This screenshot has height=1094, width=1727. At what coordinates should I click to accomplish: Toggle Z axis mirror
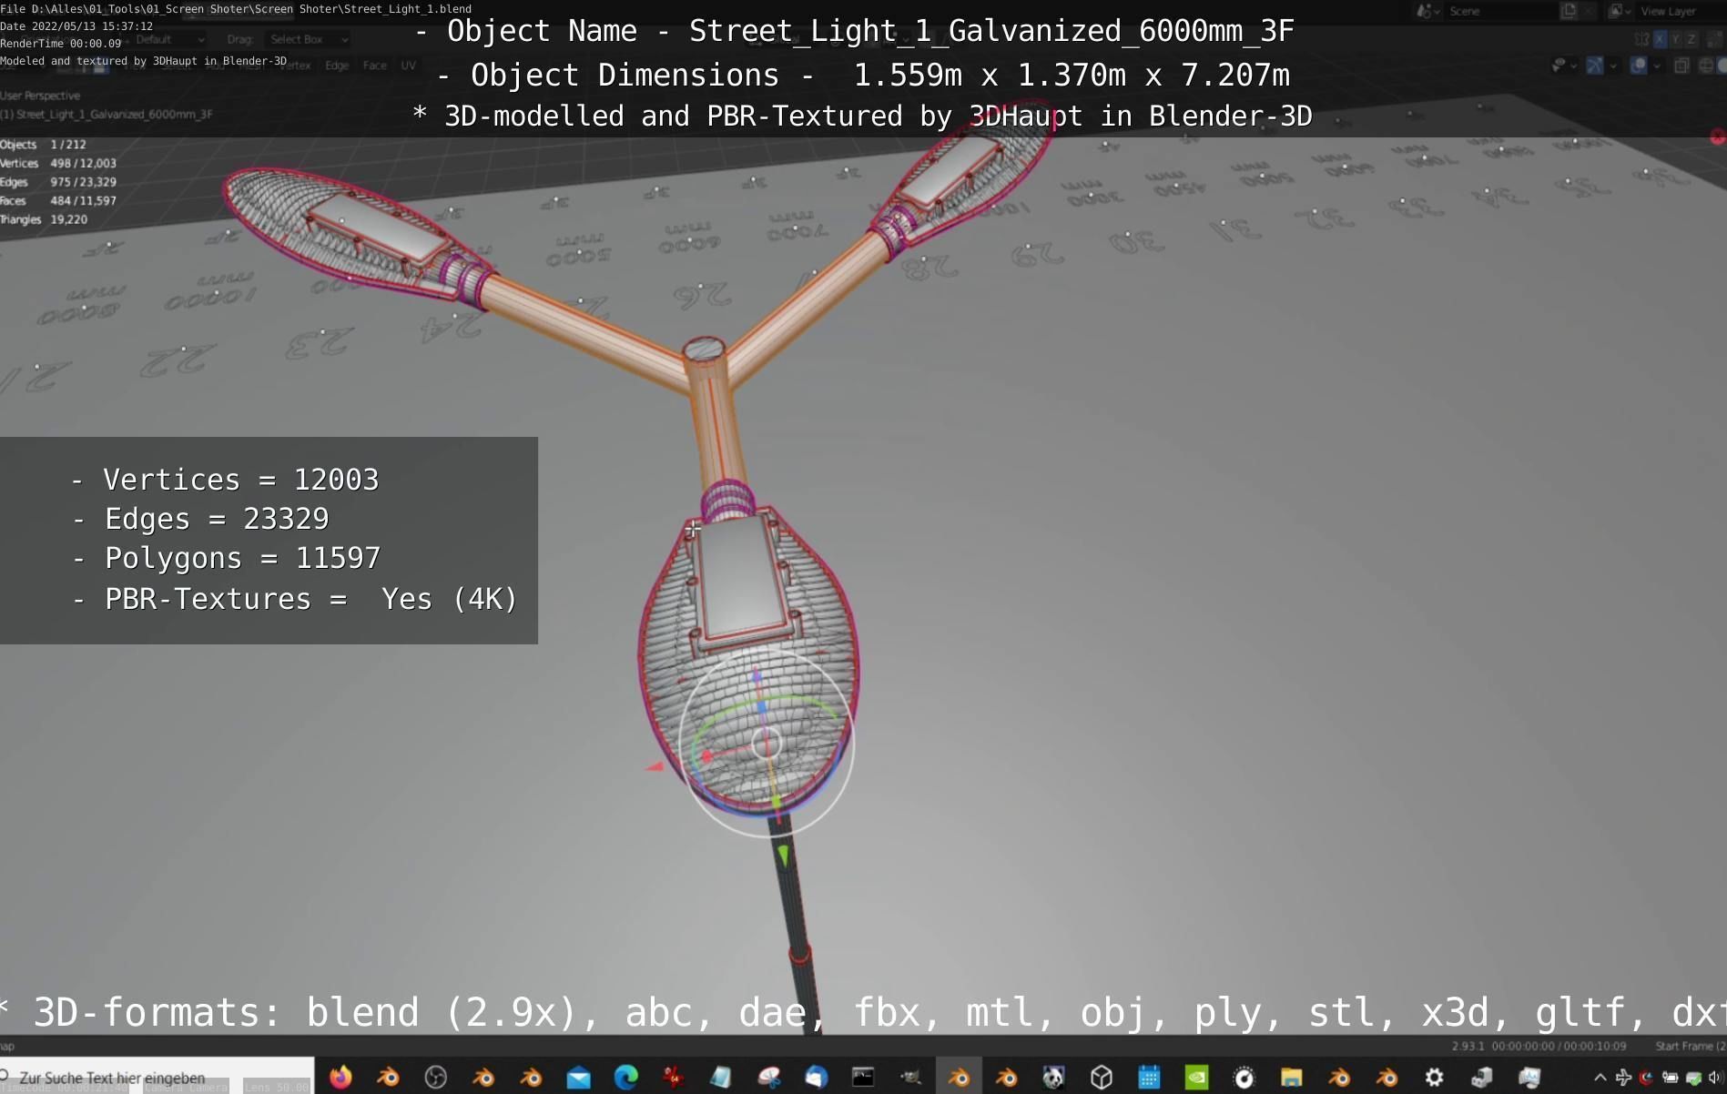[1691, 39]
